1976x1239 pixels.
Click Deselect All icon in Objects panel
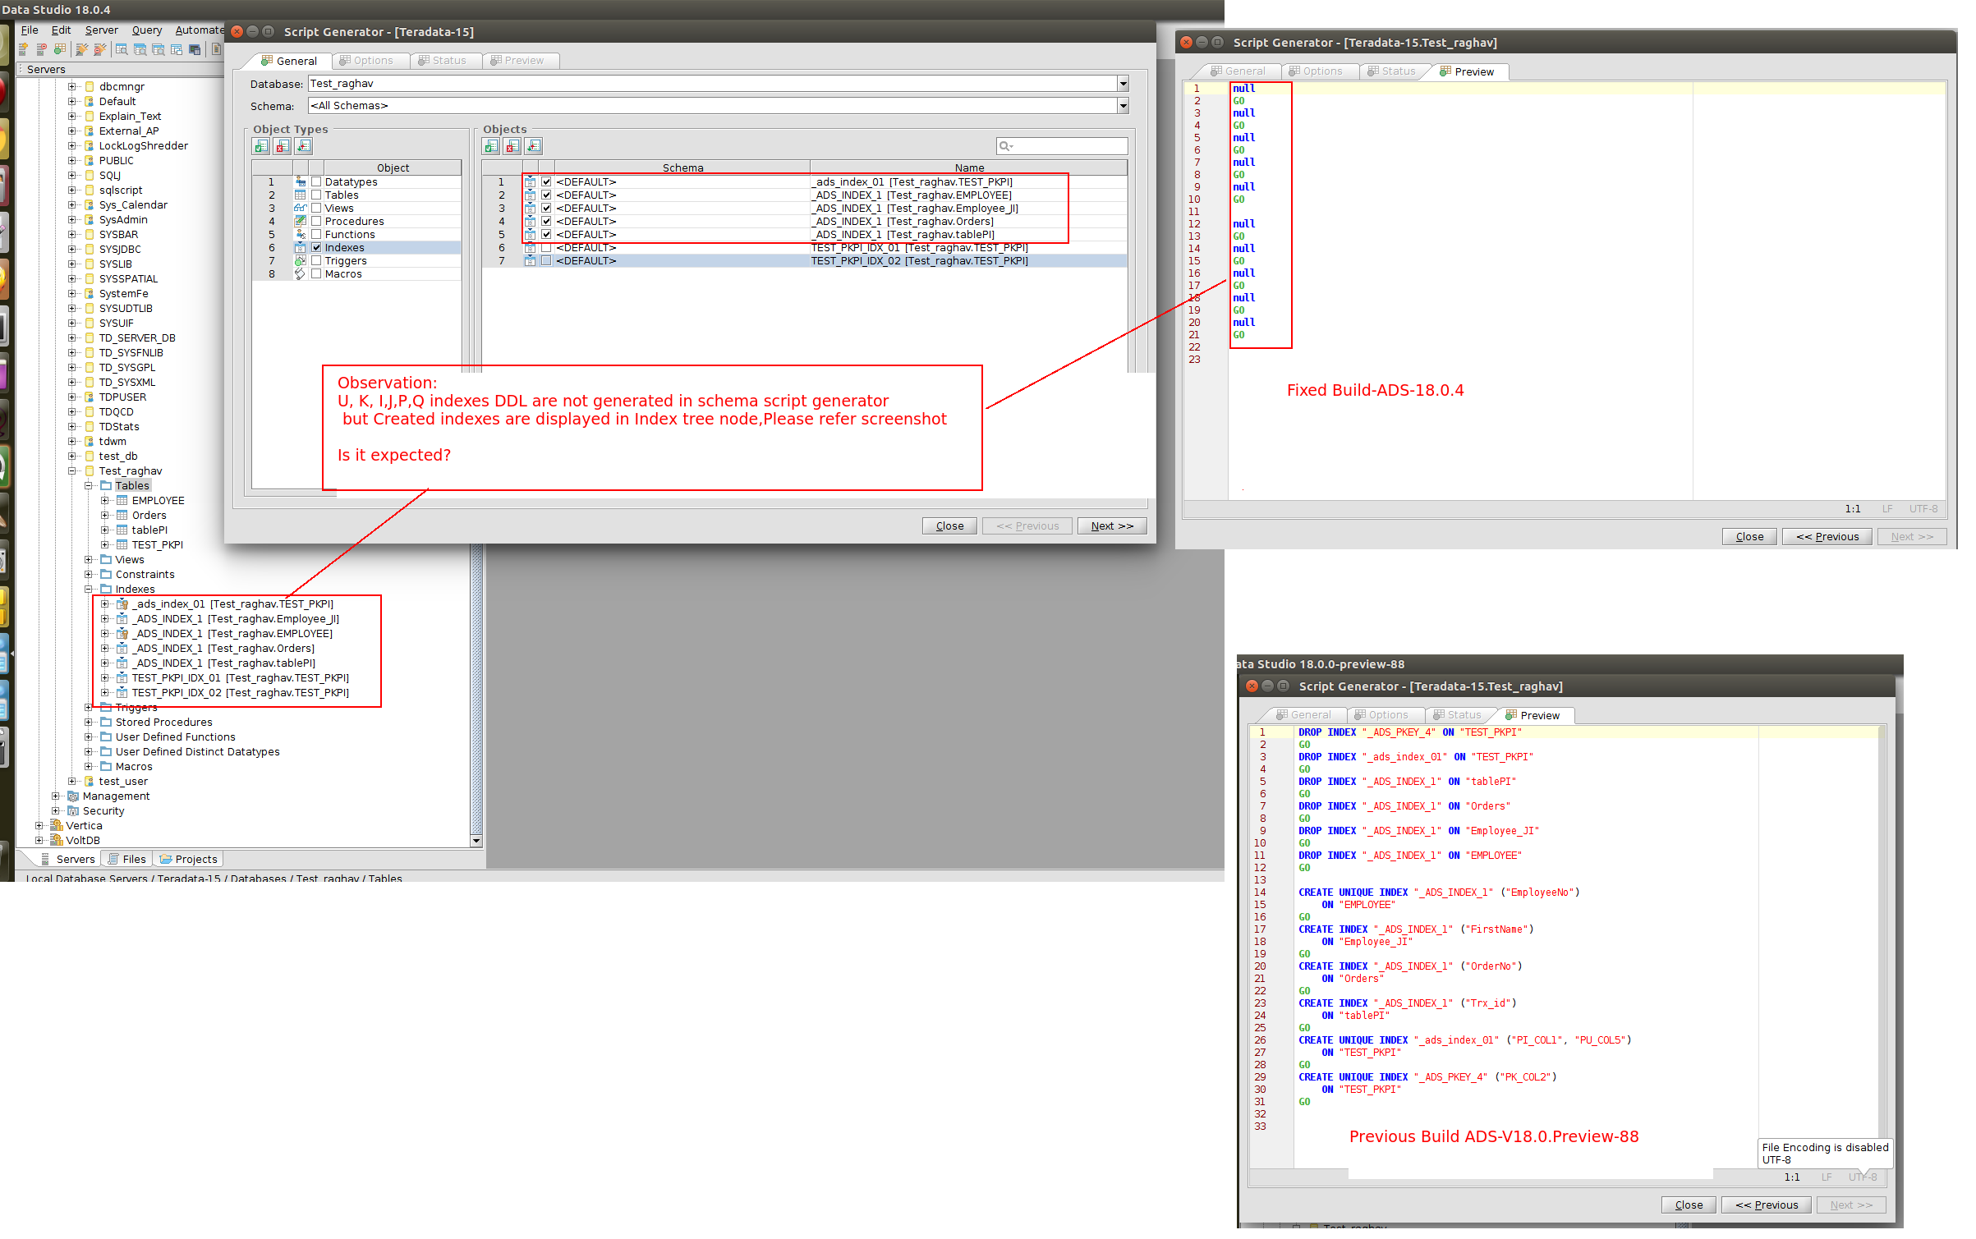(x=512, y=146)
